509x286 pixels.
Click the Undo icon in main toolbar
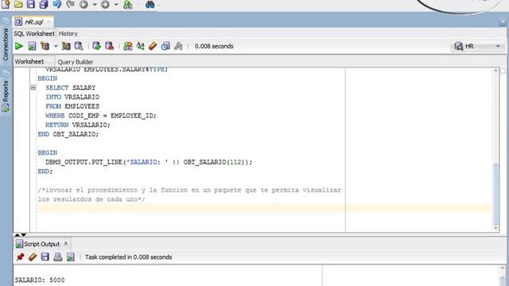56,4
